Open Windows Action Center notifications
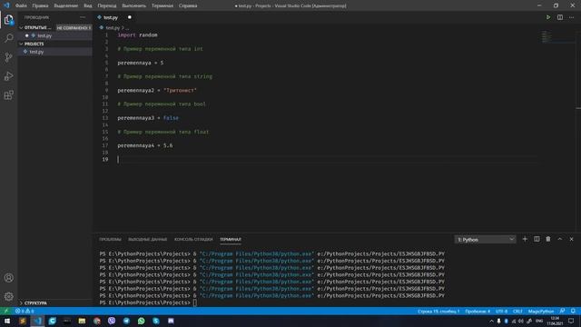 pos(571,321)
